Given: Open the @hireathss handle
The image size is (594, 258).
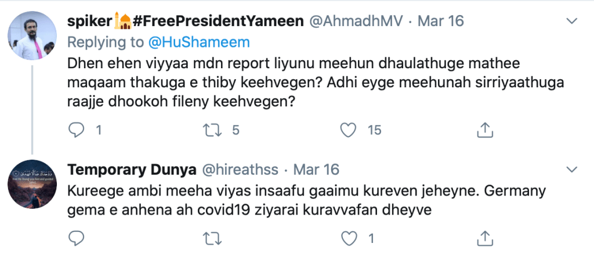Looking at the screenshot, I should tap(240, 170).
